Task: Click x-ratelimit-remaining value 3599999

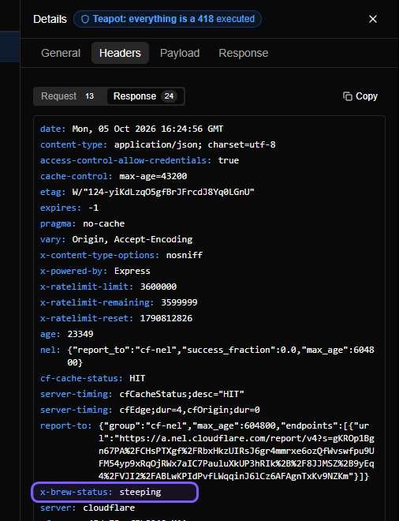Action: pos(179,302)
